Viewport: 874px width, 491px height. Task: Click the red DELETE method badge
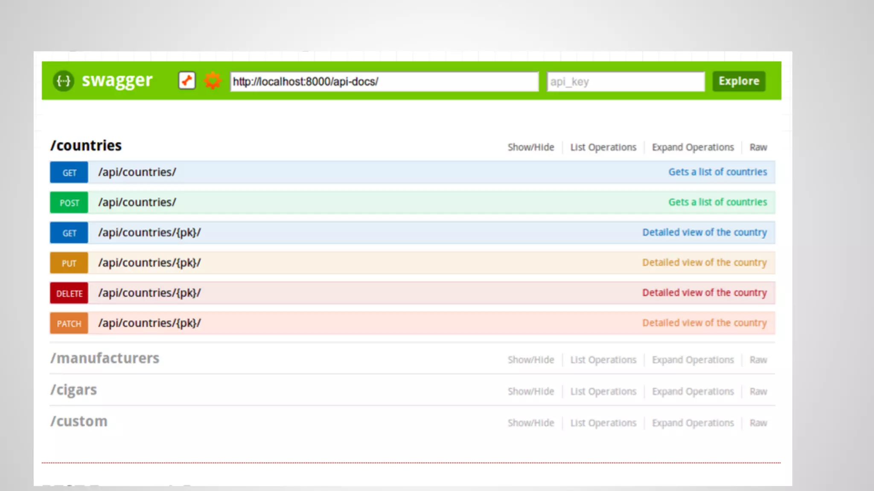pyautogui.click(x=69, y=293)
